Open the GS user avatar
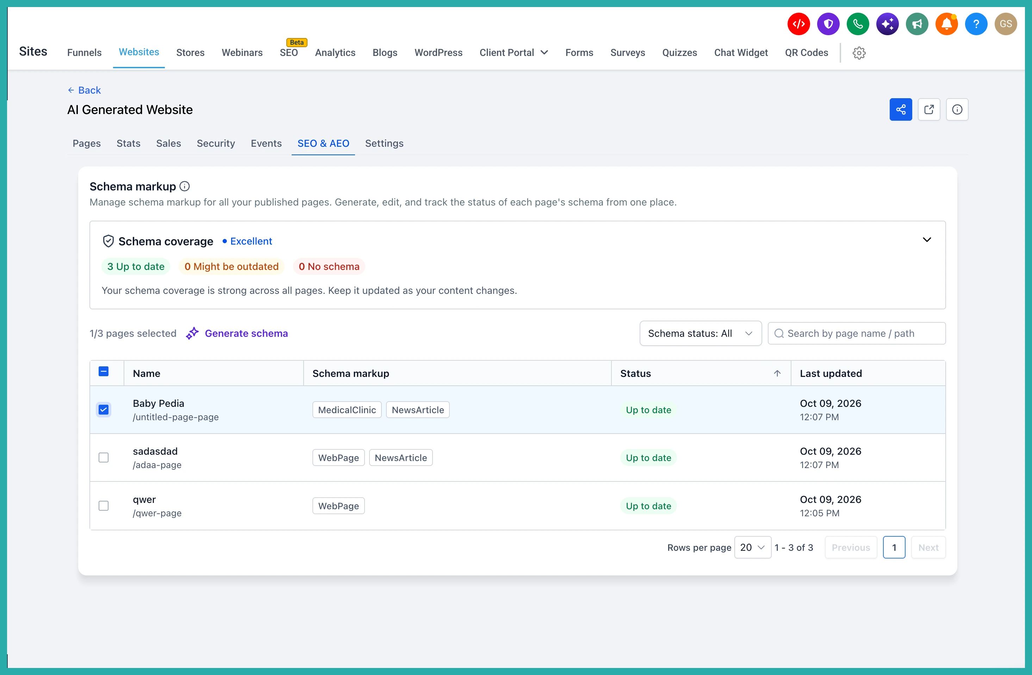This screenshot has width=1032, height=675. tap(1006, 24)
